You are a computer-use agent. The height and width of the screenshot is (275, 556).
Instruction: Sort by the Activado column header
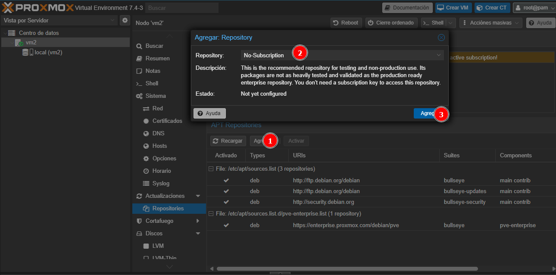(226, 155)
